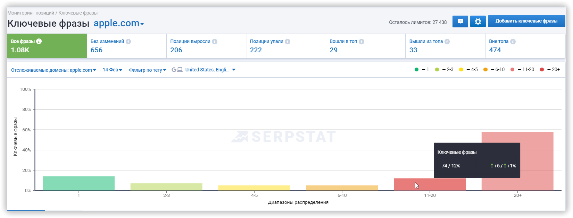Click the Диапазоны распределения axis label

[x=298, y=202]
